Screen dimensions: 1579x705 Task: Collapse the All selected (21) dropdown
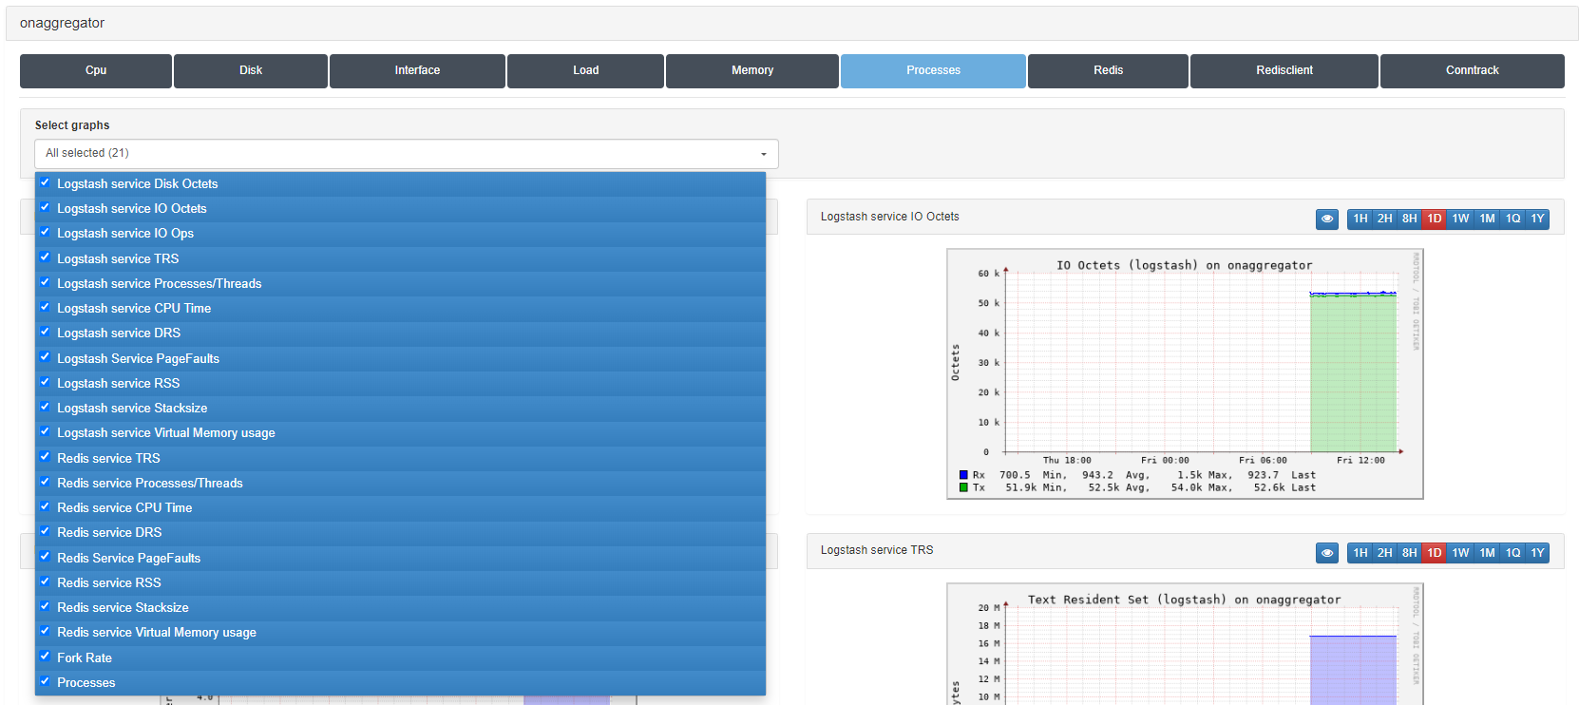tap(406, 153)
